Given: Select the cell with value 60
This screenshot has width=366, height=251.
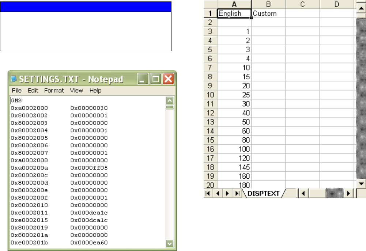Looking at the screenshot, I should point(234,131).
